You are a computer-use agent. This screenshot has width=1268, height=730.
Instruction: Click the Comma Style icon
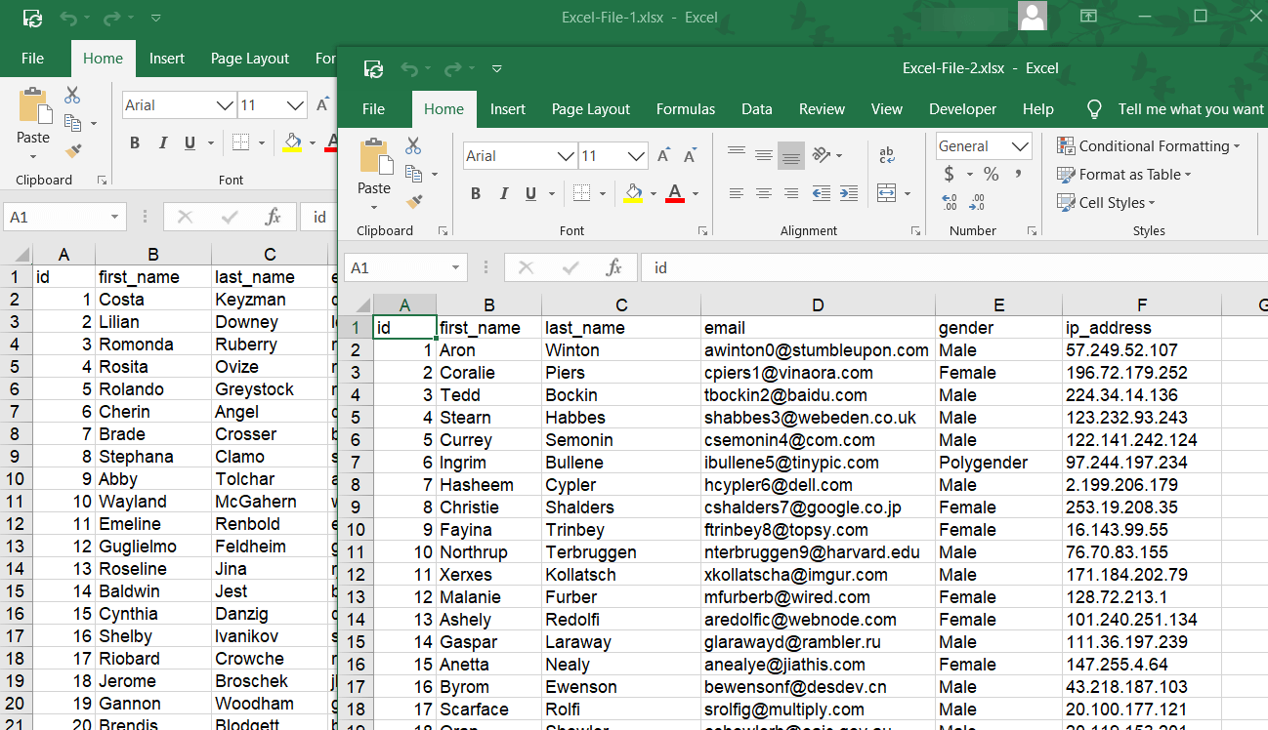[x=1018, y=173]
